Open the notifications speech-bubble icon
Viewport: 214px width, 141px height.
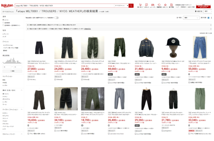146,5
